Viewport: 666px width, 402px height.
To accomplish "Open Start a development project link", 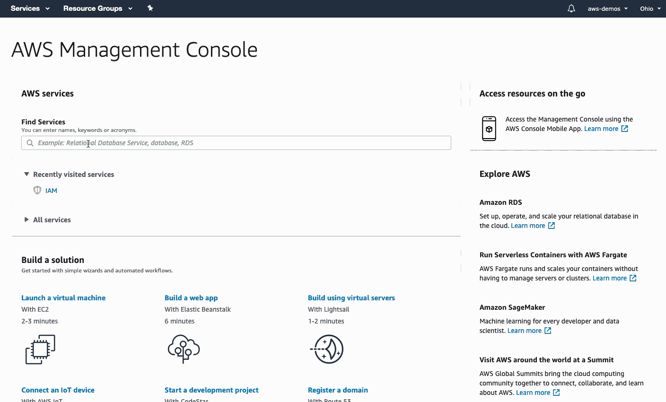I will click(211, 390).
